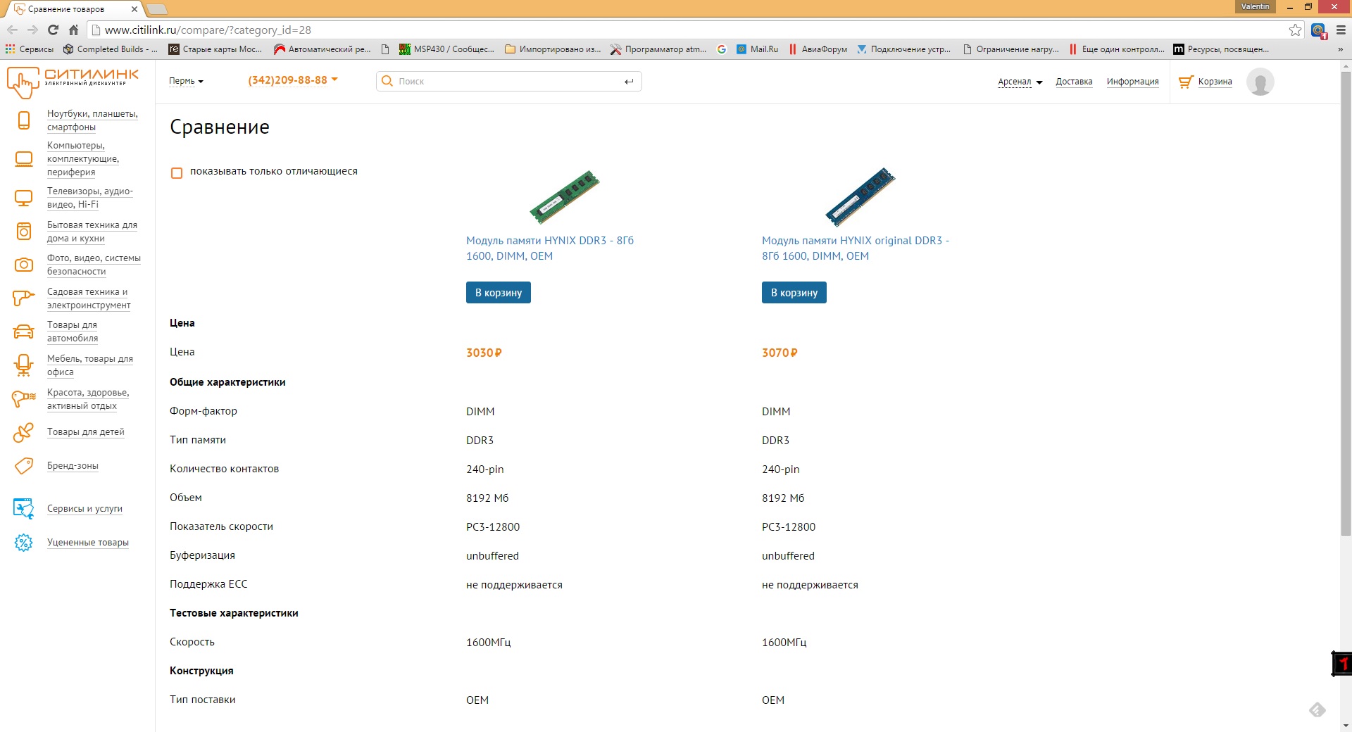Image resolution: width=1352 pixels, height=732 pixels.
Task: Open the Chrome menu hamburger icon
Action: coord(1341,30)
